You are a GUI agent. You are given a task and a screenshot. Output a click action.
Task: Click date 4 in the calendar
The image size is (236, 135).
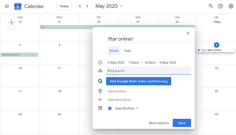[x=60, y=45]
